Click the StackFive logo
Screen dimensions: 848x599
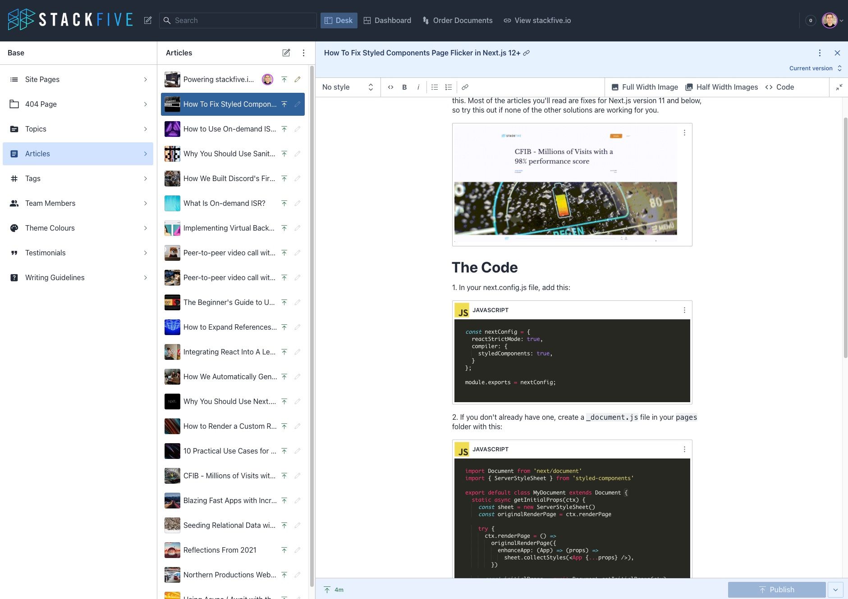[70, 20]
